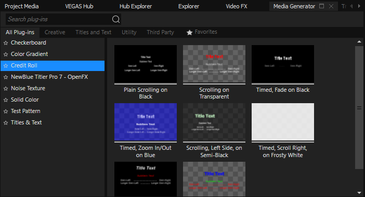Open the Hub Explorer tab
Screen dimensions: 365x197
coord(136,6)
